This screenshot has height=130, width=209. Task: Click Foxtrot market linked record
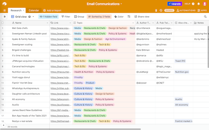point(184,121)
